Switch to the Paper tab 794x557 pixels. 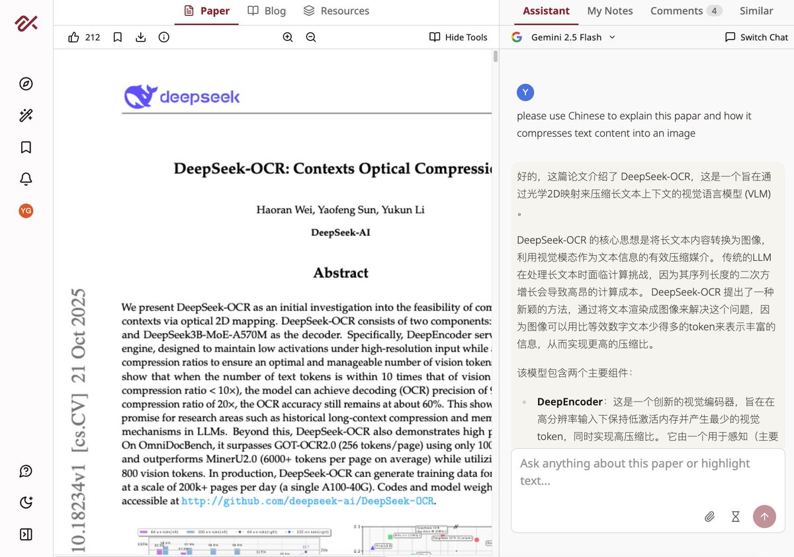[206, 11]
